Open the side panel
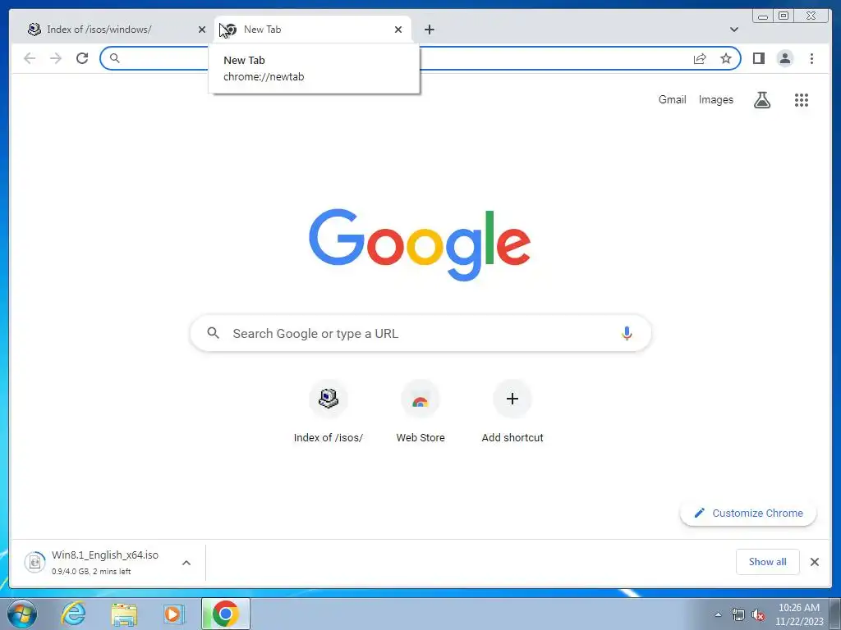 [758, 58]
